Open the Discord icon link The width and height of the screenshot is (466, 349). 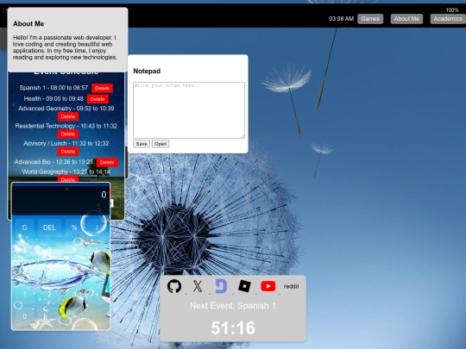pyautogui.click(x=221, y=286)
